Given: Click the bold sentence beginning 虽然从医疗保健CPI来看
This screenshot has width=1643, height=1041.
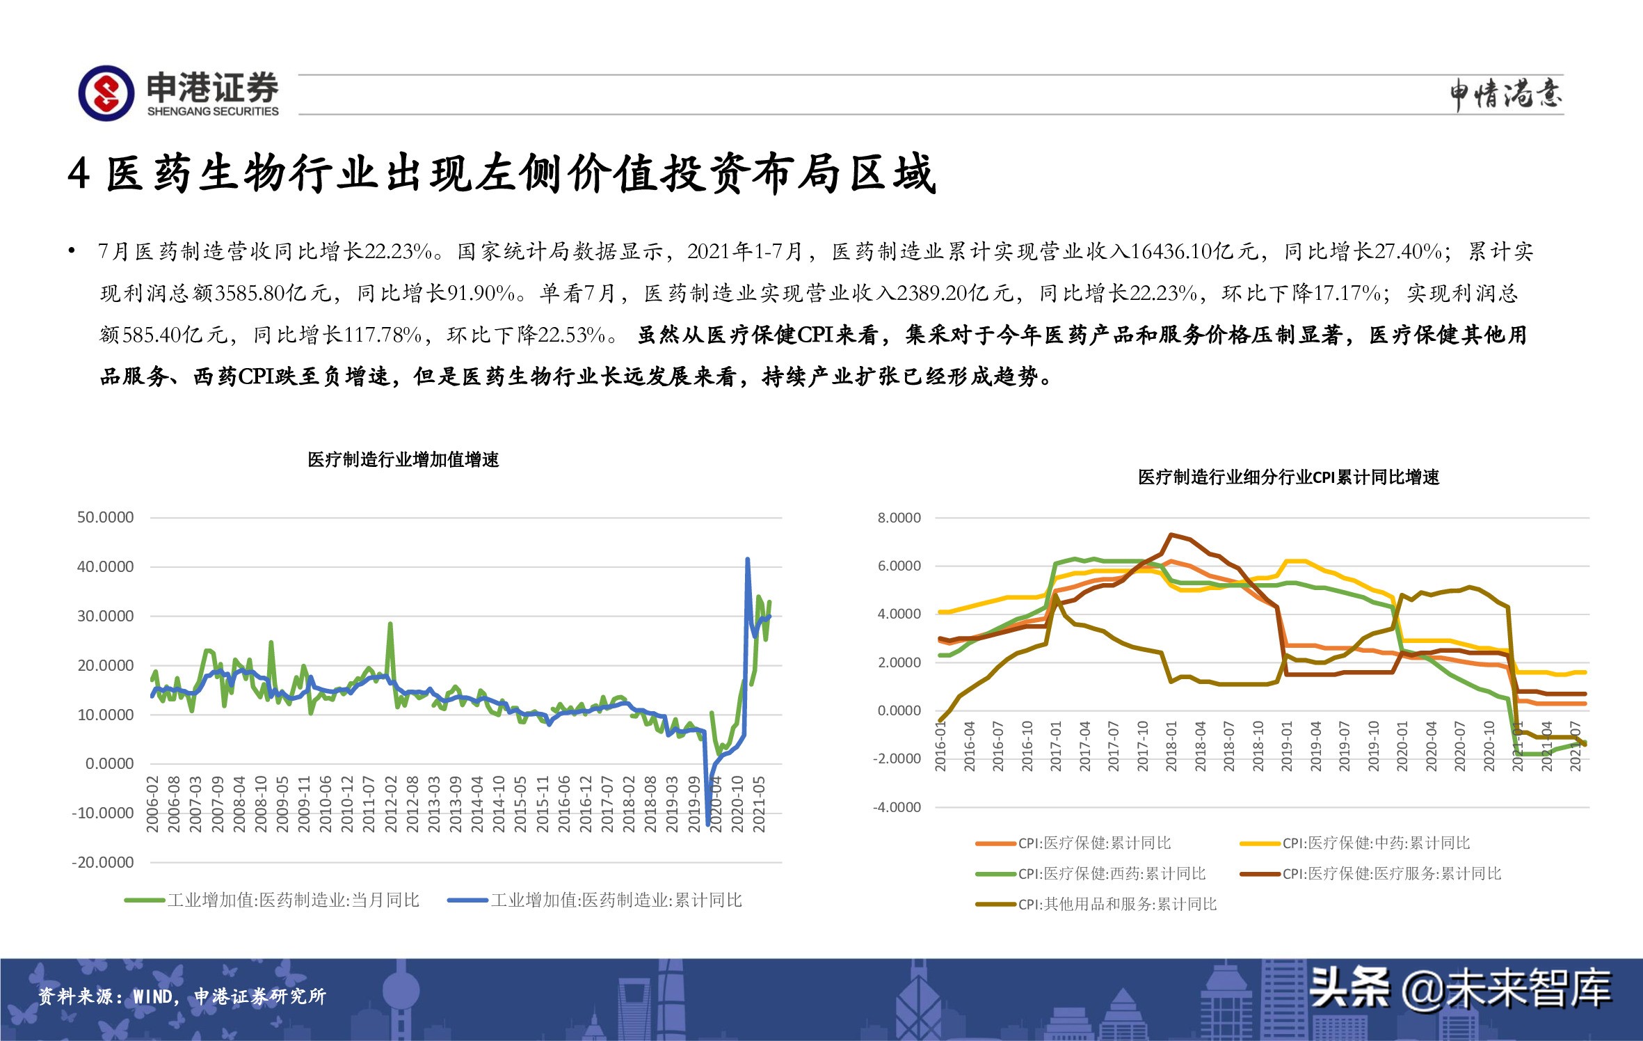Looking at the screenshot, I should pos(813,356).
